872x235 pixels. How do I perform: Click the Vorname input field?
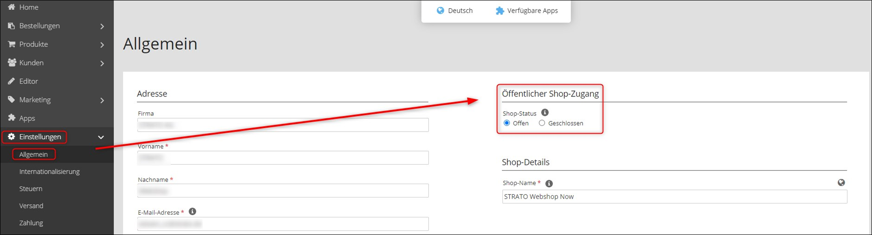(x=283, y=157)
